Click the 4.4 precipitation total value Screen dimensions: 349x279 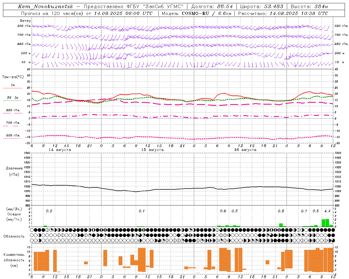tap(327, 211)
